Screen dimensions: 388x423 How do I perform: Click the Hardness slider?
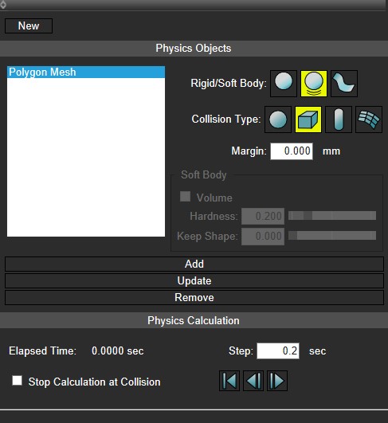point(332,216)
